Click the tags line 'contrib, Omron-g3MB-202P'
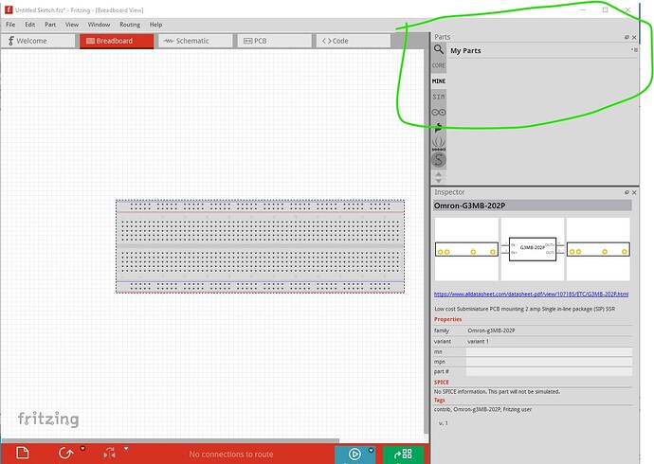This screenshot has width=654, height=464. tap(482, 410)
